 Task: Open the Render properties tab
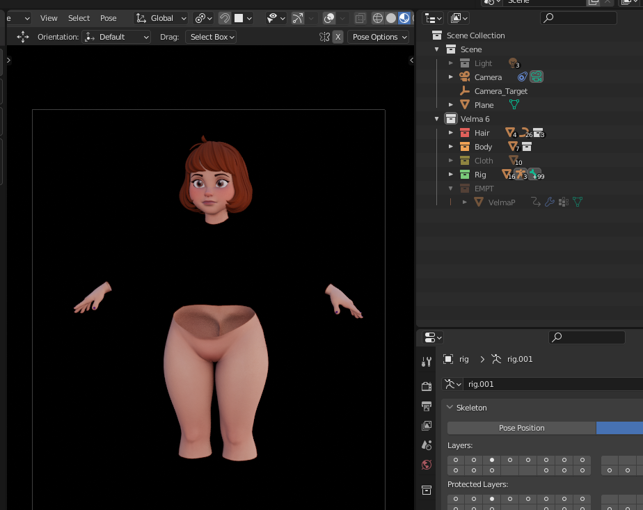click(427, 386)
